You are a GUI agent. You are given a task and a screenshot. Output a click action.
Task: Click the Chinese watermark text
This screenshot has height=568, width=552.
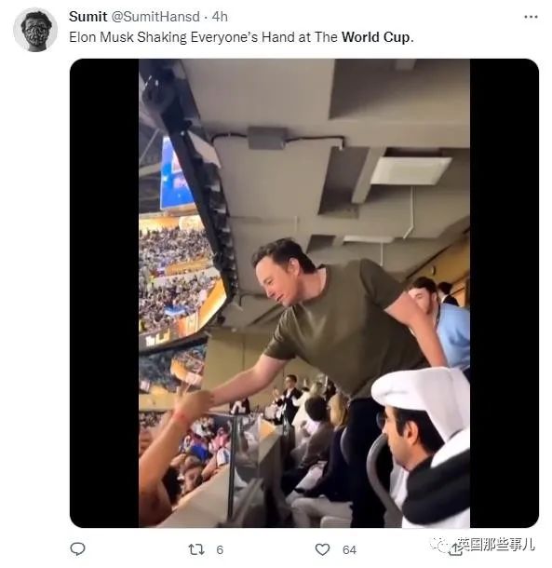point(495,544)
